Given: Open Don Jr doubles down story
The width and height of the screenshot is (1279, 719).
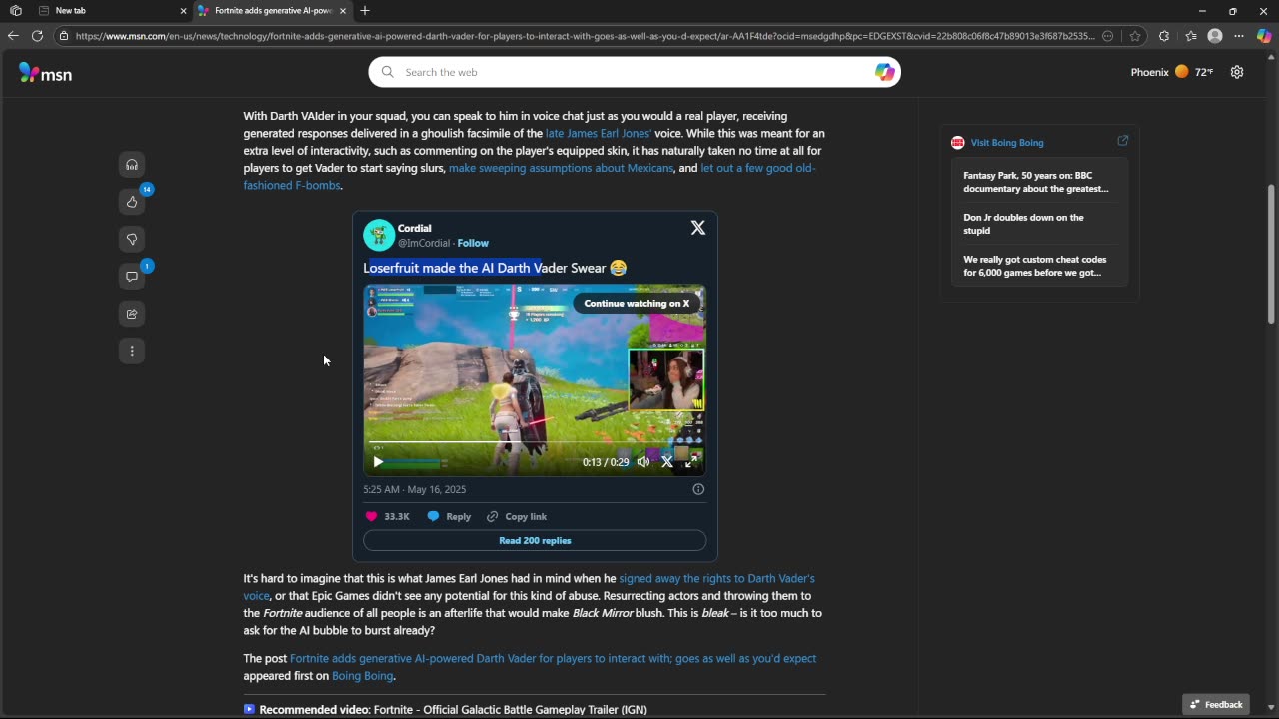Looking at the screenshot, I should 1023,224.
